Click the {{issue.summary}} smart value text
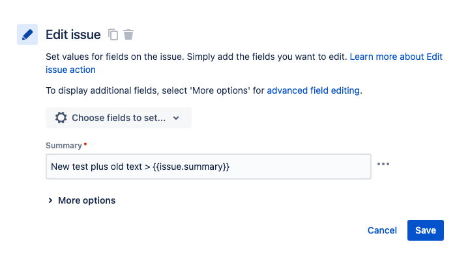Viewport: 470px width, 255px height. coord(191,167)
